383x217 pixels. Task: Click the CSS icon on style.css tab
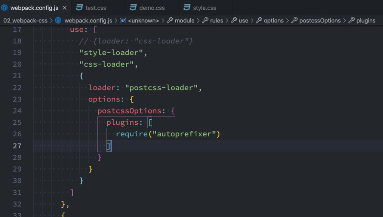tap(187, 8)
